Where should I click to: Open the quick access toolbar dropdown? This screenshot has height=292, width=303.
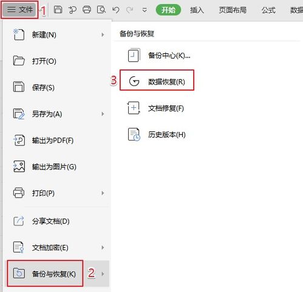click(x=145, y=10)
